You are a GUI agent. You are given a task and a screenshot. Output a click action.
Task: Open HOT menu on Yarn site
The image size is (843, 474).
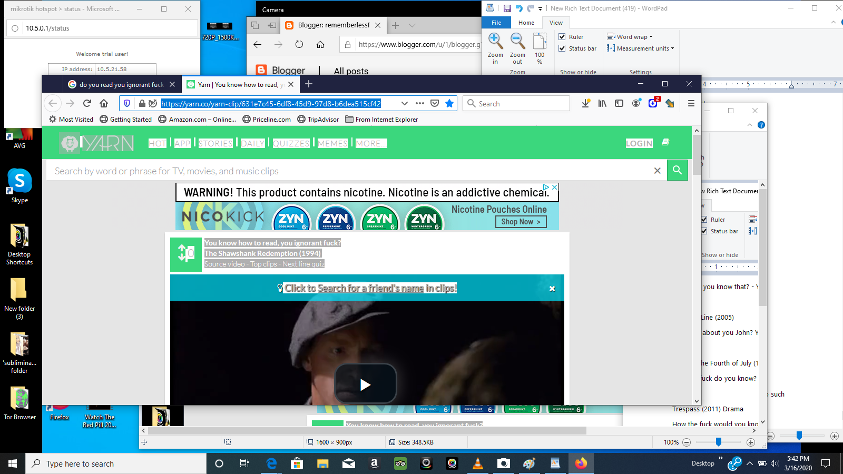coord(158,143)
